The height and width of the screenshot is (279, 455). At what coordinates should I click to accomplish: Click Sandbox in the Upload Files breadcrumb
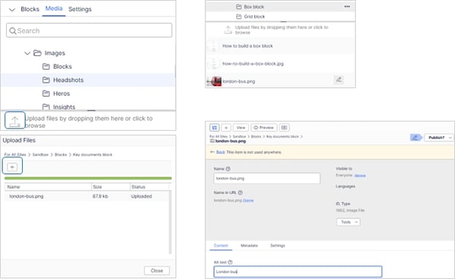coord(40,154)
